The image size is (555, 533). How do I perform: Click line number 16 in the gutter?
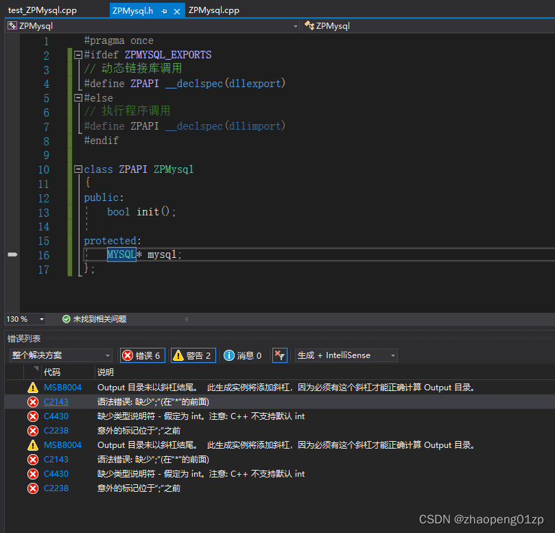(44, 255)
